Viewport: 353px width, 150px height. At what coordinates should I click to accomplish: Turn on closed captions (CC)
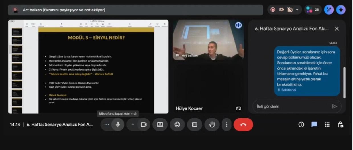pyautogui.click(x=195, y=125)
